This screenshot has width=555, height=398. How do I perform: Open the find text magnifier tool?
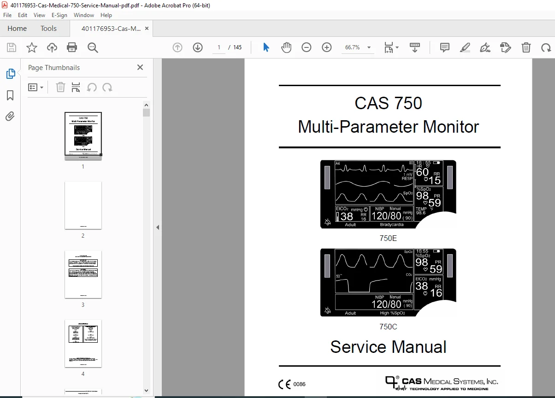coord(93,47)
